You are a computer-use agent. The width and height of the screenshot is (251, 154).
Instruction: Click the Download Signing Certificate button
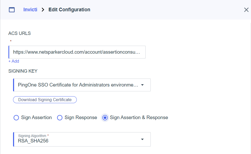coord(45,100)
